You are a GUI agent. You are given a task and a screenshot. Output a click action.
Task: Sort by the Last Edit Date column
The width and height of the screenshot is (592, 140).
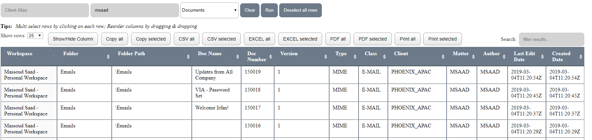coord(542,57)
